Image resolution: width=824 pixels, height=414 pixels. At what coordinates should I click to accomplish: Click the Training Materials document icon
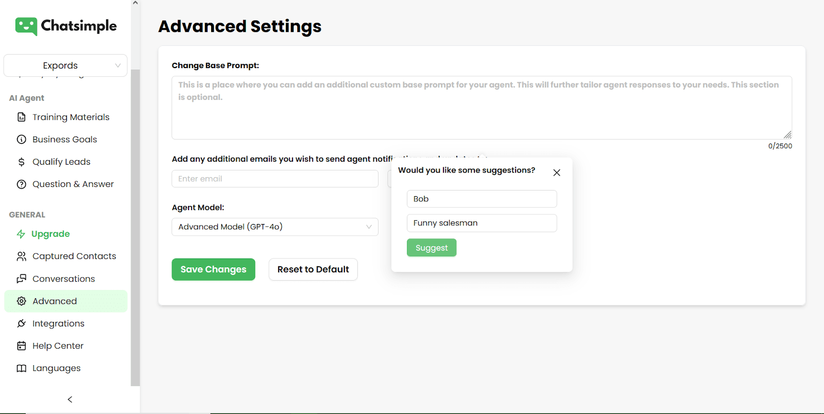point(21,117)
